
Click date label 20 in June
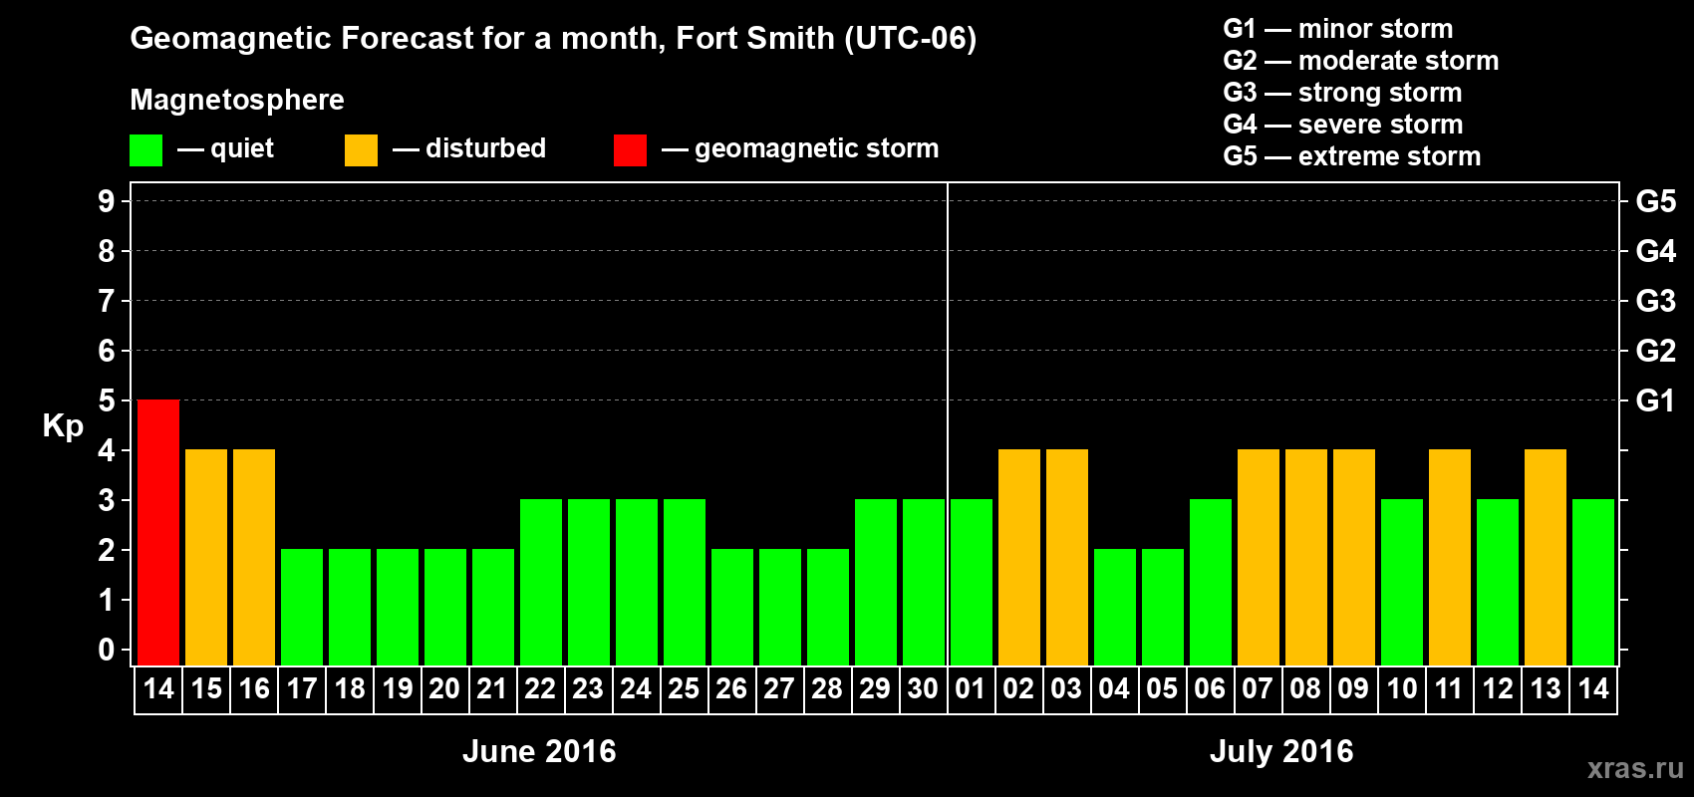tap(444, 689)
